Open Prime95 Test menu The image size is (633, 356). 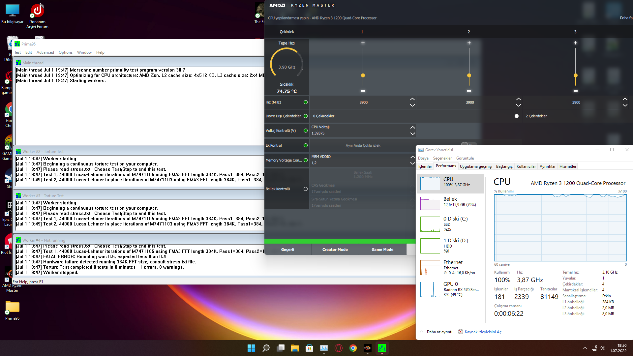(x=17, y=52)
